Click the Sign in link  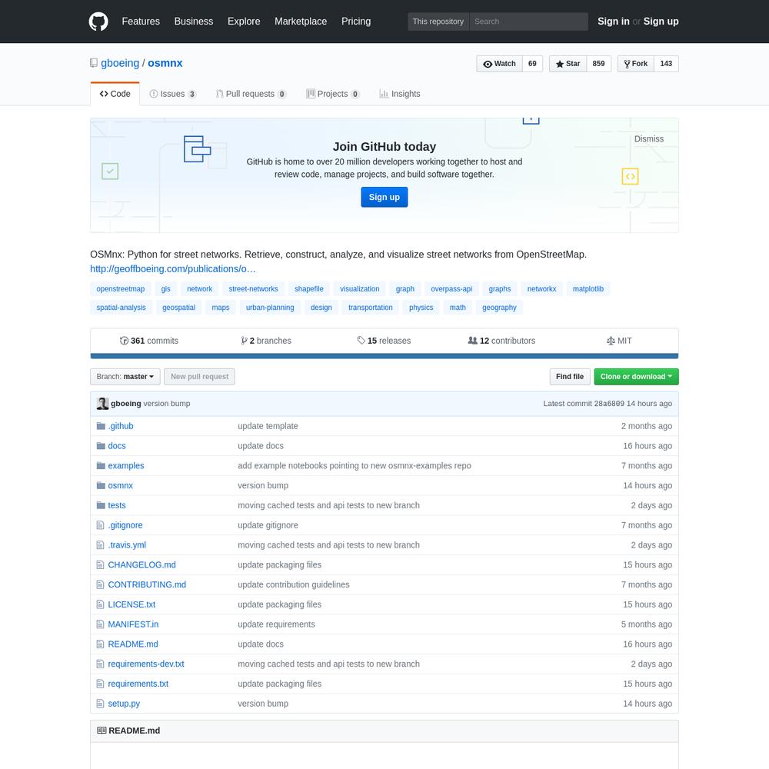point(614,22)
